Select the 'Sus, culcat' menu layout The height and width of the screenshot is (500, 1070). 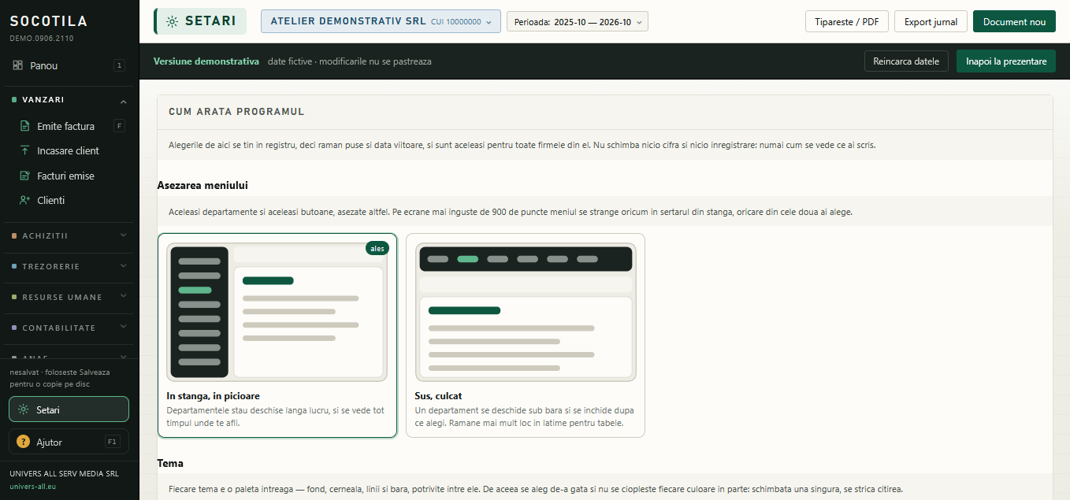pos(526,335)
